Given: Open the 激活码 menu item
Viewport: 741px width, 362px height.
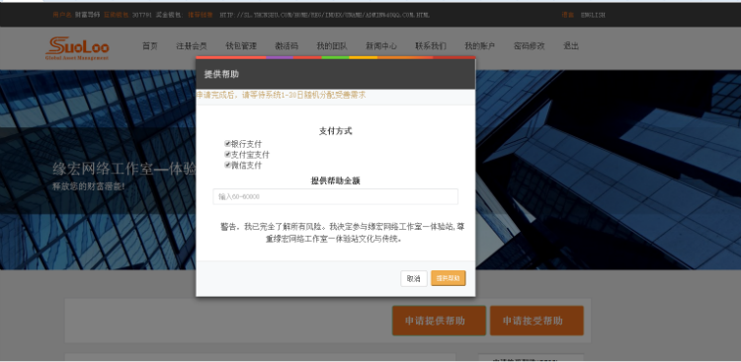Looking at the screenshot, I should pos(287,46).
